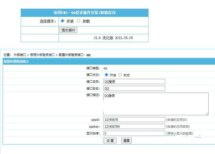Click the 配置外部登录接口 panel header
This screenshot has height=154, width=215.
pos(16,62)
